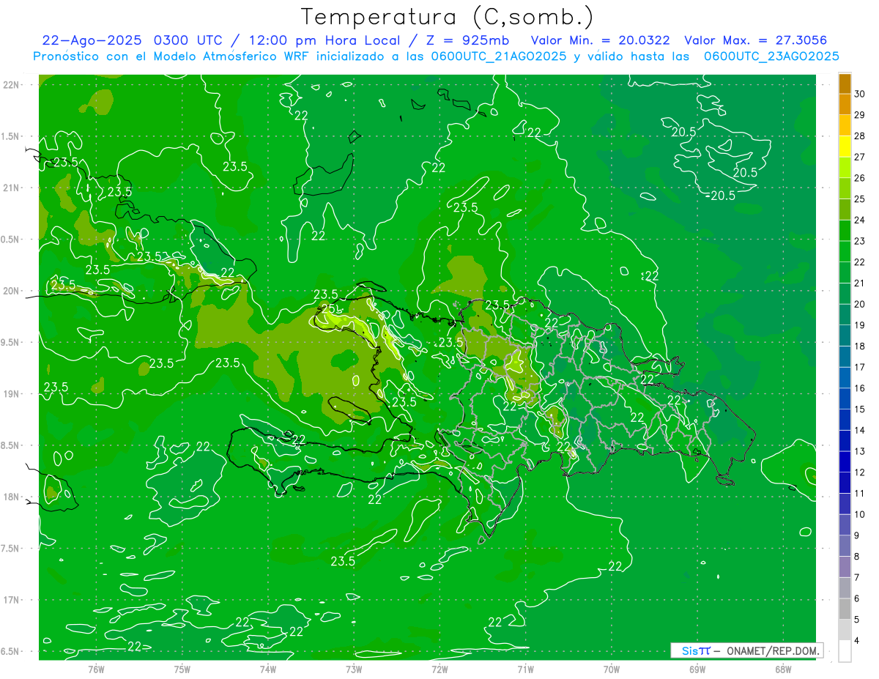The height and width of the screenshot is (679, 879).
Task: Click the legend value 10
Action: 860,514
